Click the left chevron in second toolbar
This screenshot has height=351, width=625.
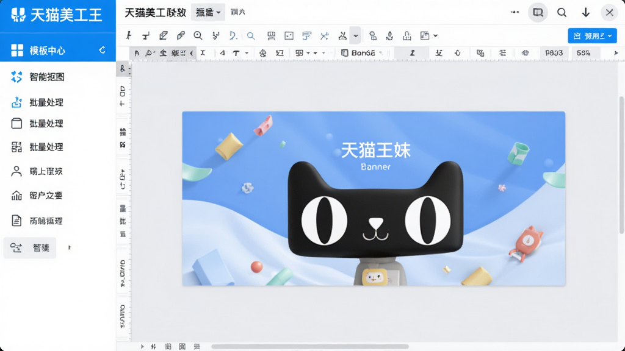pyautogui.click(x=192, y=53)
